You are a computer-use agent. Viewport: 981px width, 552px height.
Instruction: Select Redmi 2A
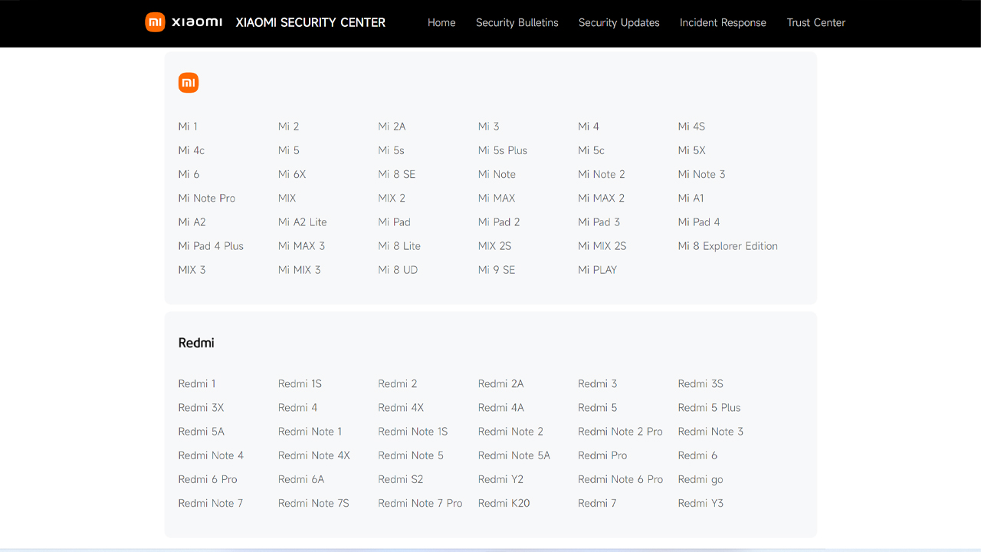click(501, 383)
